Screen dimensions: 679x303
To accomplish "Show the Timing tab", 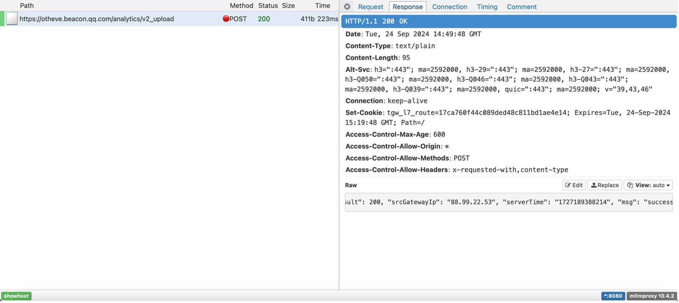I will (487, 7).
